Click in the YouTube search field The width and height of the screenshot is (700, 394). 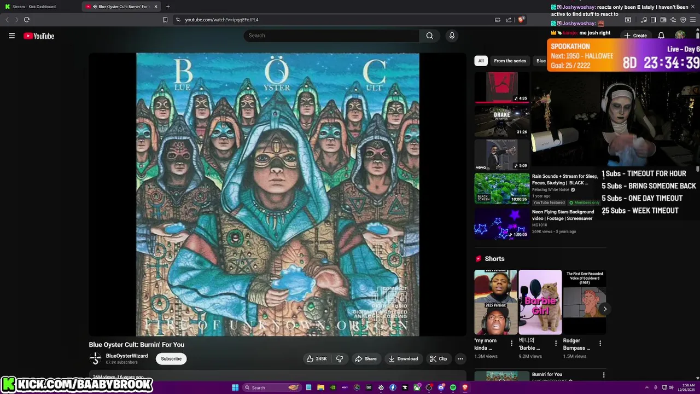coord(331,36)
